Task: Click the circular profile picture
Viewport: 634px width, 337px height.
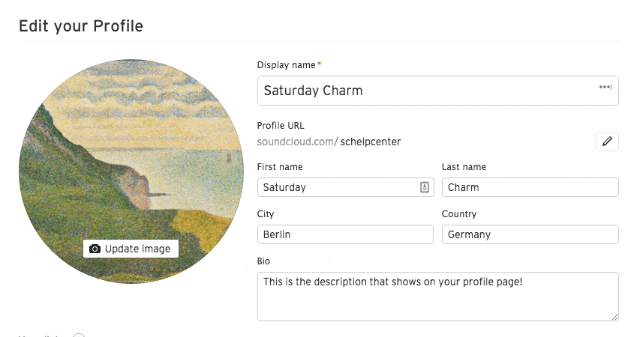Action: click(131, 171)
